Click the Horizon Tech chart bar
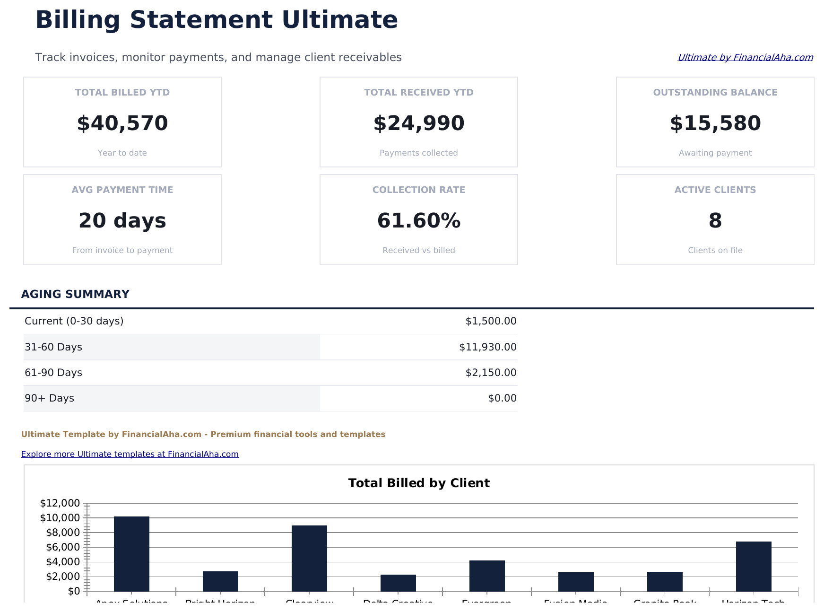 tap(754, 568)
